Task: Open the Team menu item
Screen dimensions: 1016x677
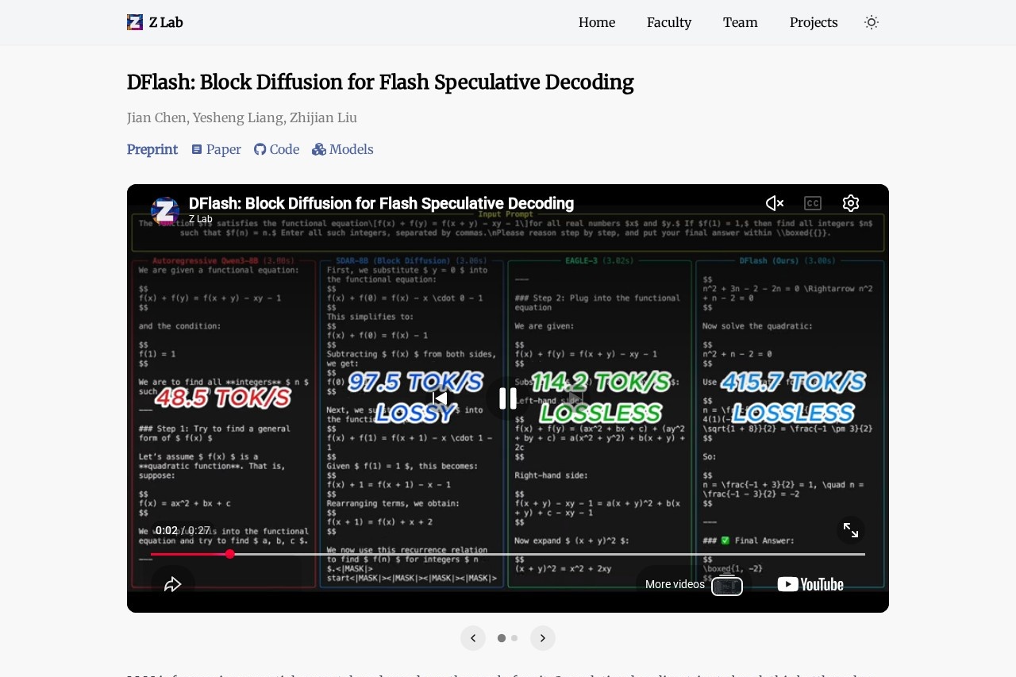Action: [x=741, y=22]
